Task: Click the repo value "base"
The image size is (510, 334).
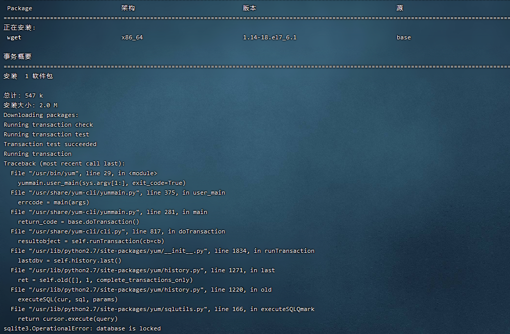Action: (404, 37)
